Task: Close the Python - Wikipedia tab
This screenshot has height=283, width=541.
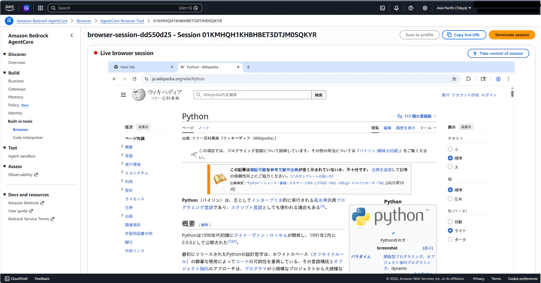Action: [238, 67]
